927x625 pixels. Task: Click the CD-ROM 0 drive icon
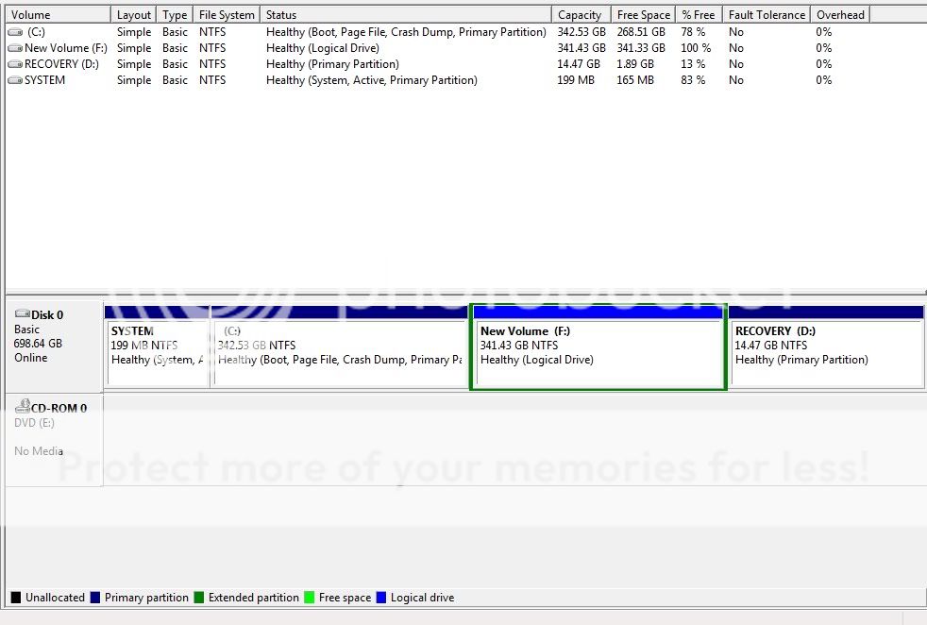[x=23, y=407]
